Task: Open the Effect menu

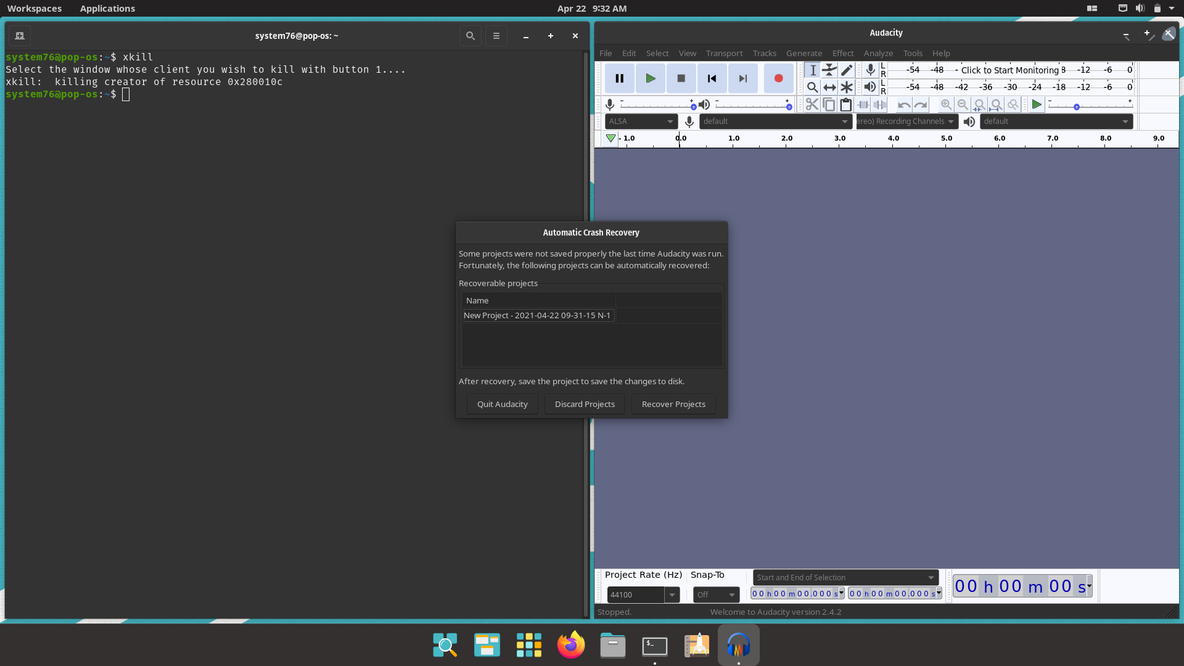Action: click(x=842, y=53)
